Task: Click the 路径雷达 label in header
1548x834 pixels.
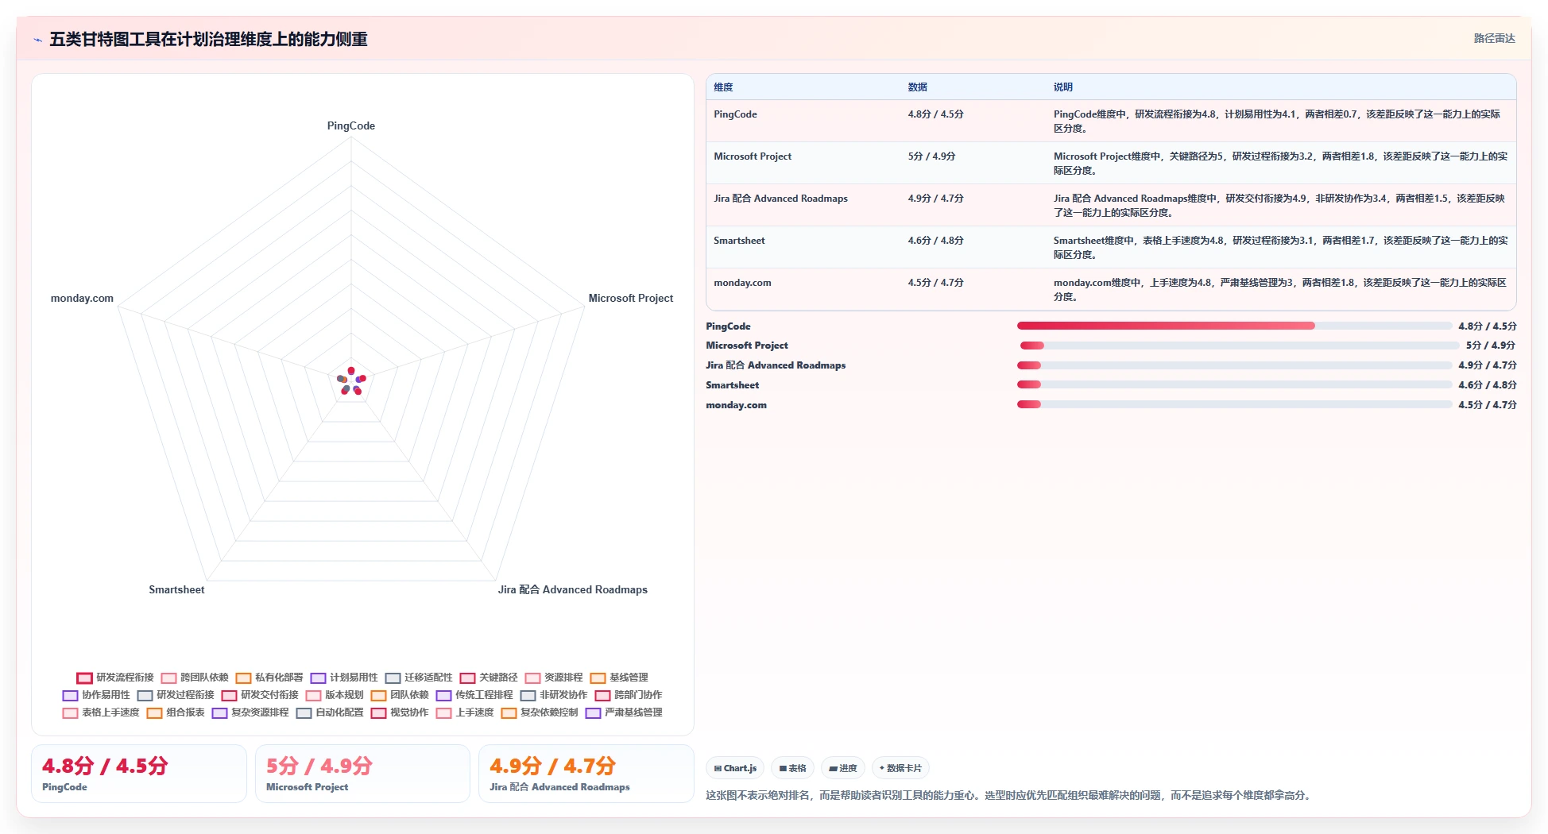Action: 1494,38
